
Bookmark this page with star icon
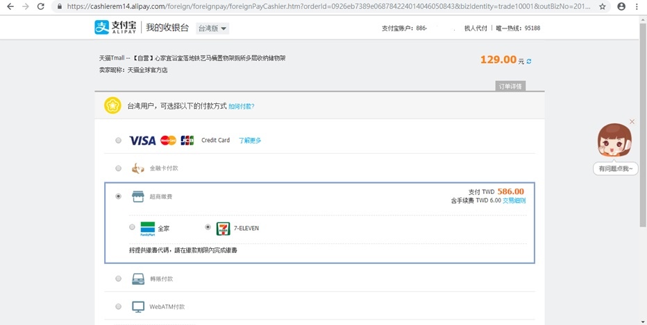click(x=603, y=7)
